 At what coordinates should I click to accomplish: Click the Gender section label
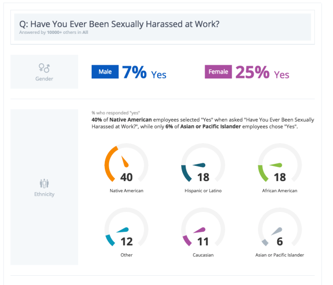[44, 78]
